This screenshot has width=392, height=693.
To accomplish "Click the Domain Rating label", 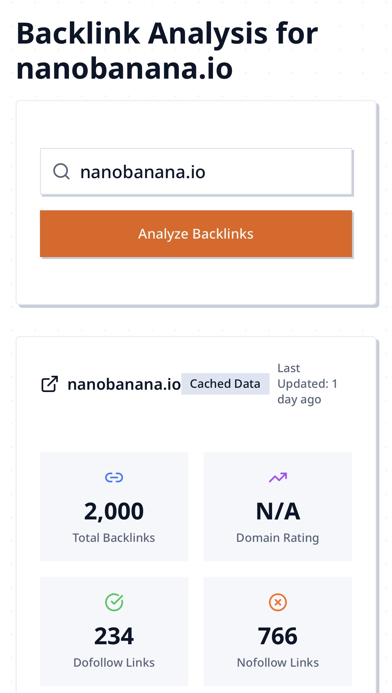I will (278, 538).
